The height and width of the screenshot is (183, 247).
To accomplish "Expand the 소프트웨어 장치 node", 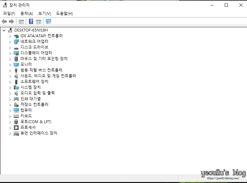I will (x=10, y=82).
